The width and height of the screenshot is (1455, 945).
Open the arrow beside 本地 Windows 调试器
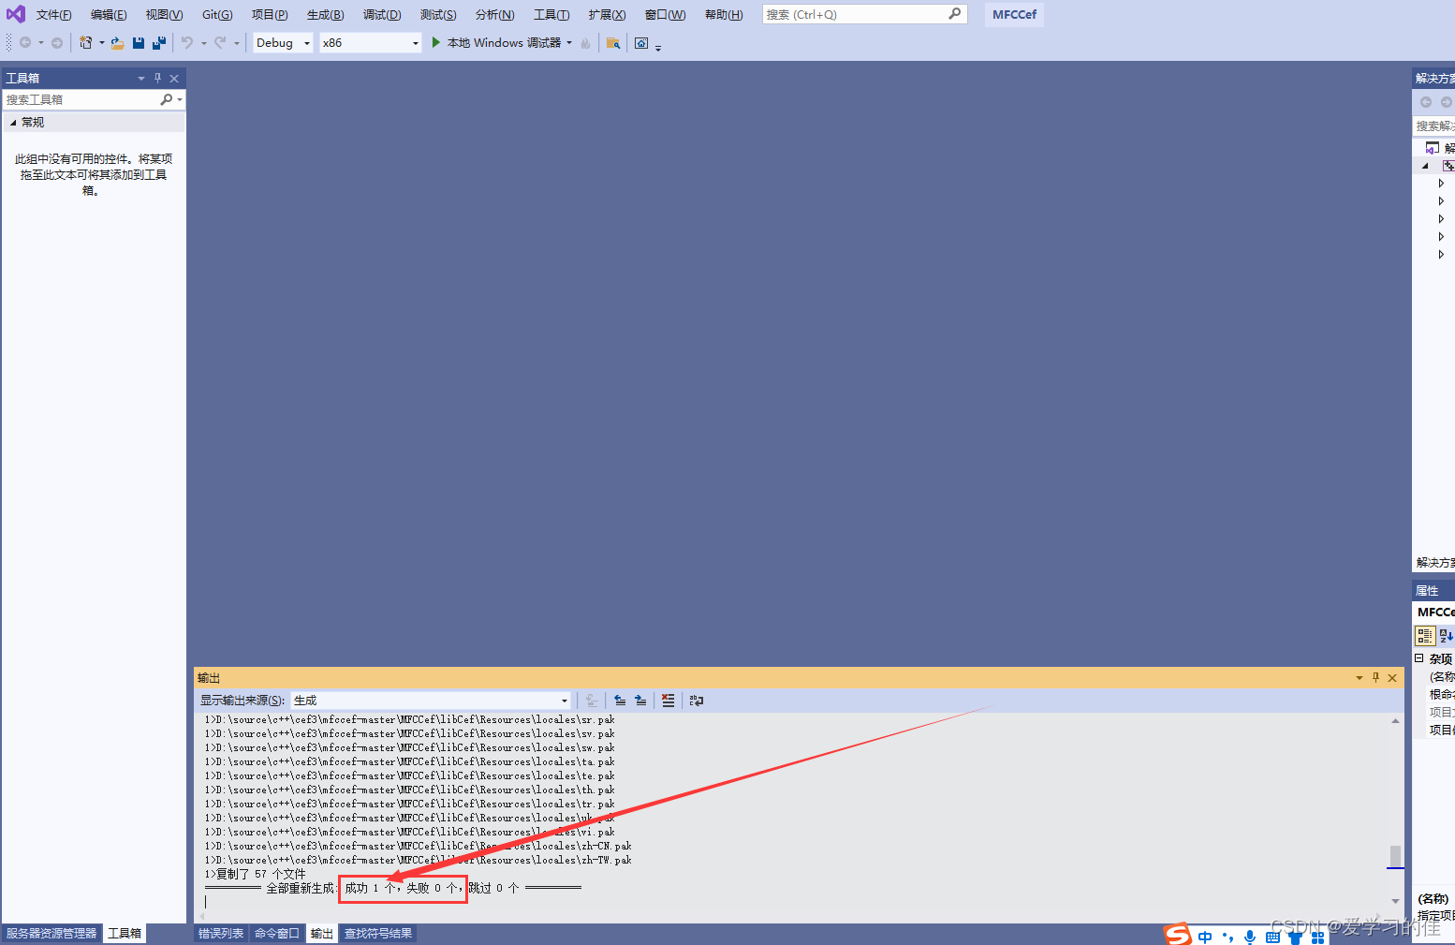click(x=569, y=42)
